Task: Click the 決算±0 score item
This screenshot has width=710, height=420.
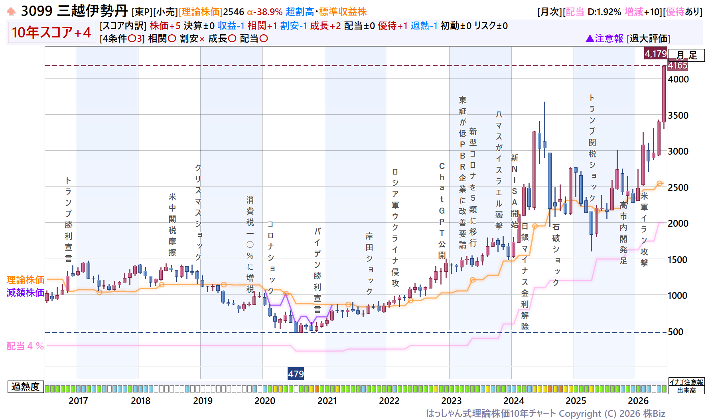Action: coord(199,26)
